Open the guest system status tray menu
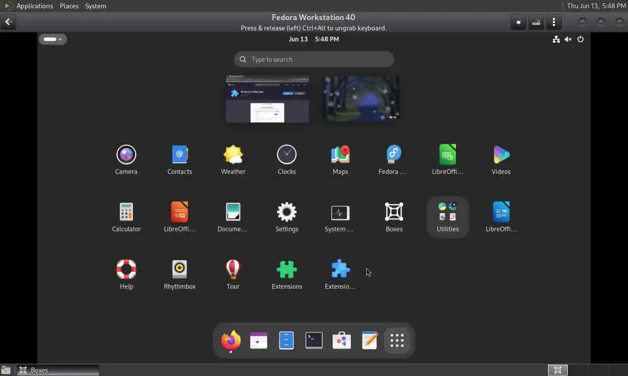628x376 pixels. pos(568,39)
